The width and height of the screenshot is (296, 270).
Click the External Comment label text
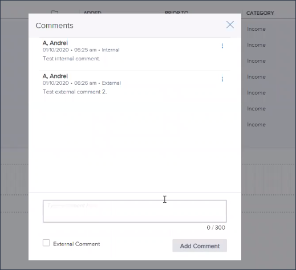coord(76,244)
